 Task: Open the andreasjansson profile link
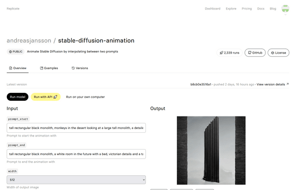pos(29,40)
